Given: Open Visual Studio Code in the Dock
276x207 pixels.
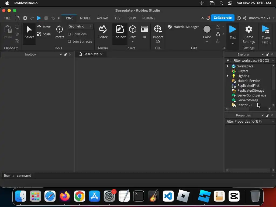Looking at the screenshot, I should (x=168, y=196).
